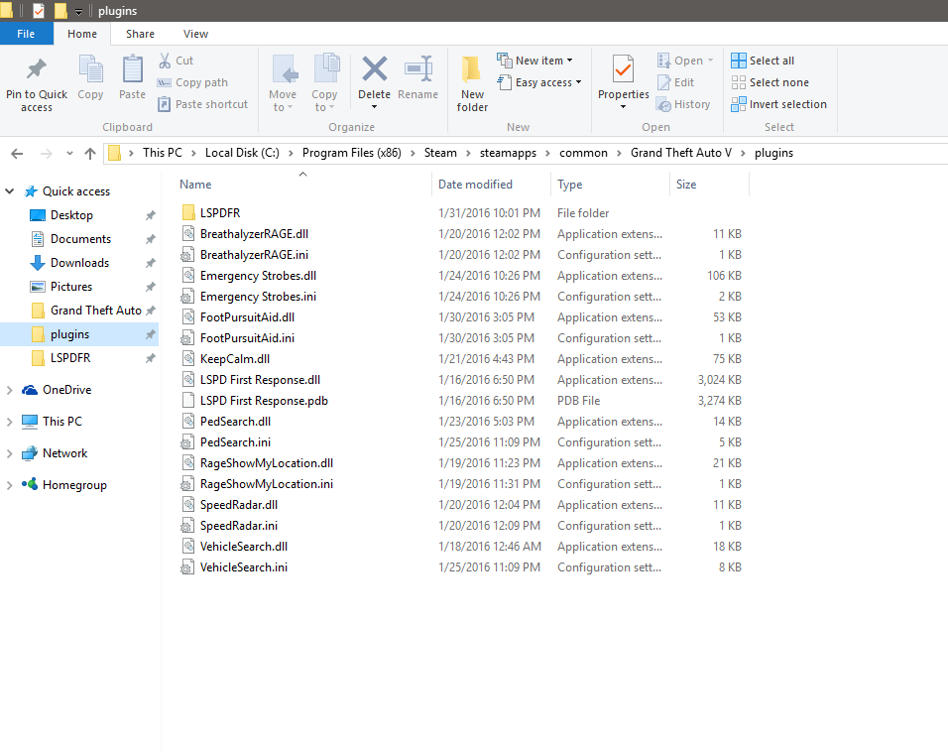Open the Easy access dropdown

click(x=578, y=82)
